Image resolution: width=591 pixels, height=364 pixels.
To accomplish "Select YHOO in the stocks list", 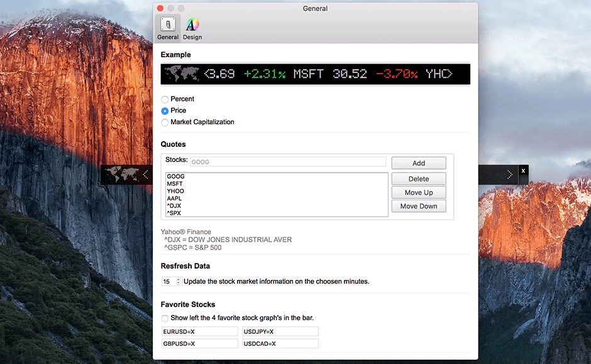I will click(277, 191).
